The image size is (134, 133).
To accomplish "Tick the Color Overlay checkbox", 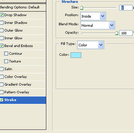I will (1, 77).
